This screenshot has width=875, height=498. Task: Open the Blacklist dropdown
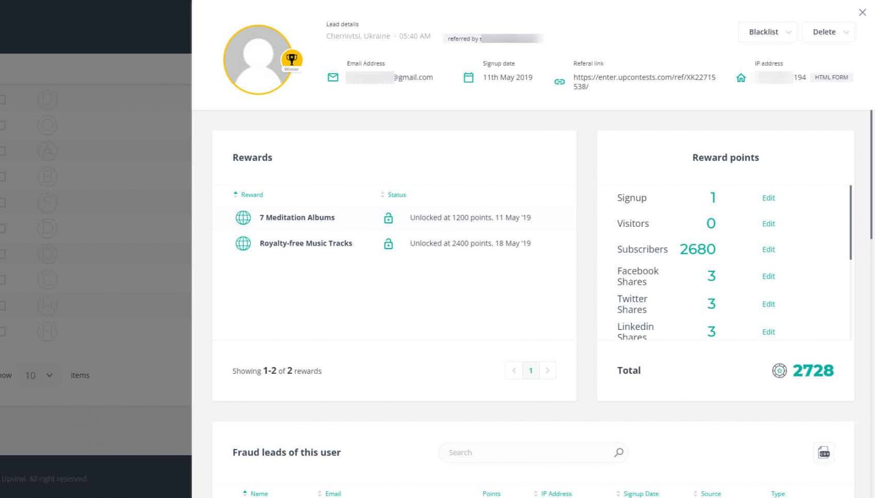coord(768,32)
